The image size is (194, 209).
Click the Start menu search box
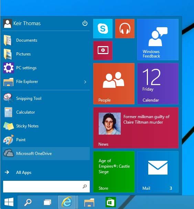[x=46, y=186]
